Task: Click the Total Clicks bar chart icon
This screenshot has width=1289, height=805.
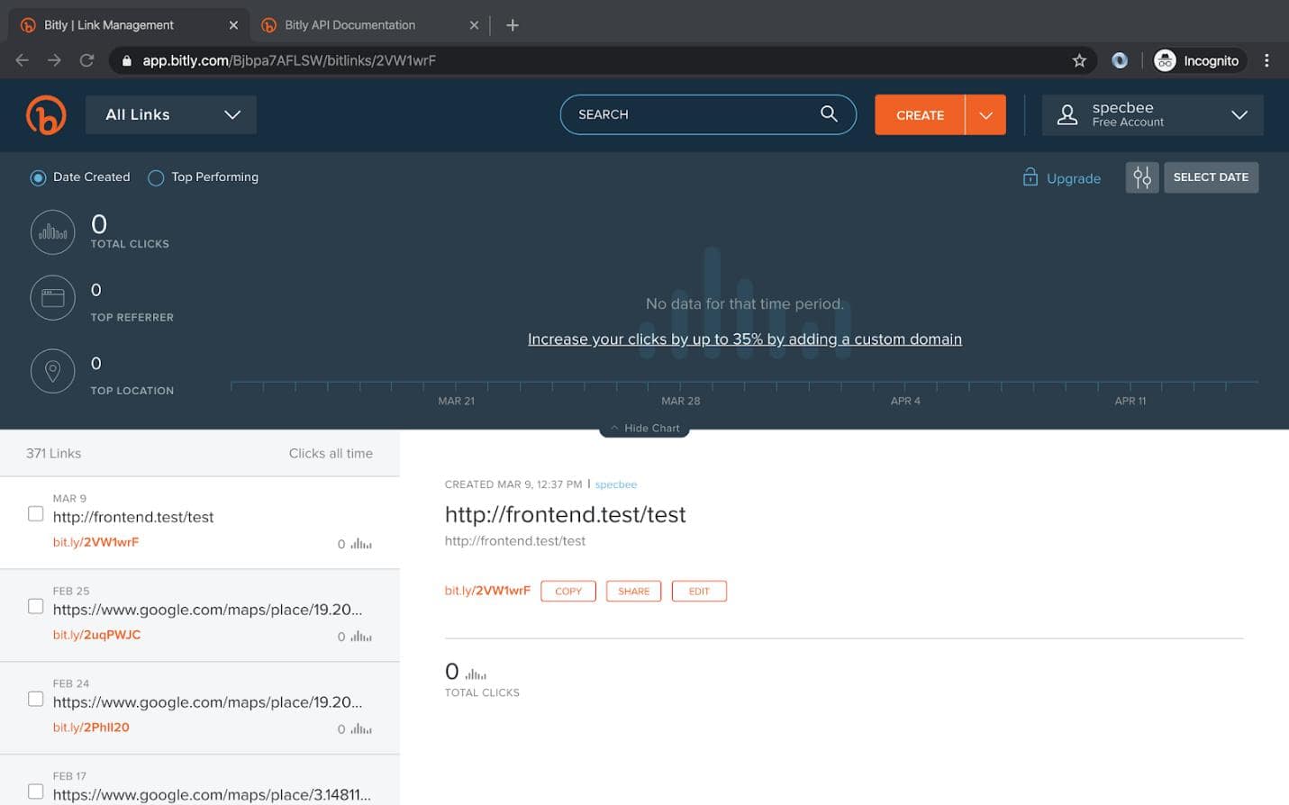Action: click(53, 232)
